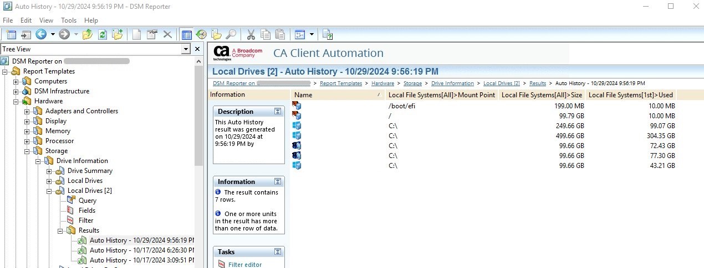Select the row with mount point /boot/efi
704x268 pixels.
483,106
